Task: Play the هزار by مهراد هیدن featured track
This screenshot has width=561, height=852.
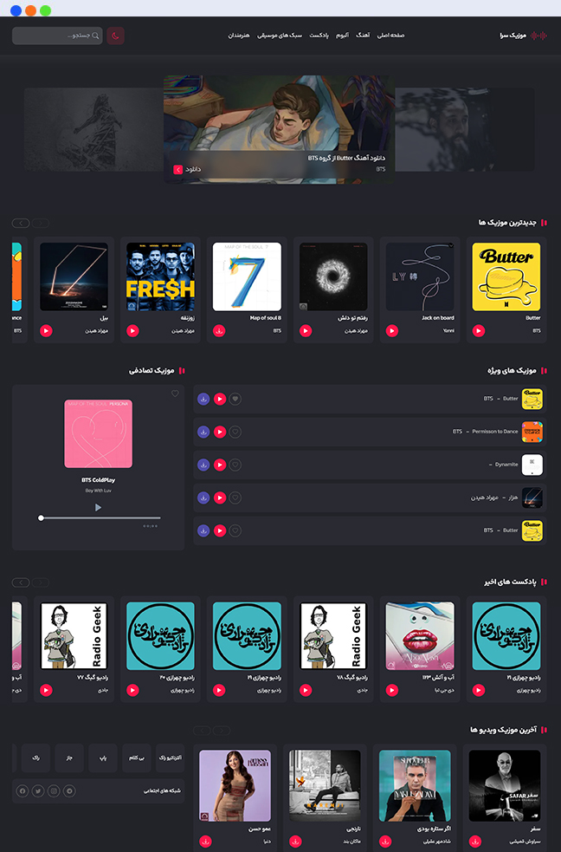Action: click(x=220, y=498)
